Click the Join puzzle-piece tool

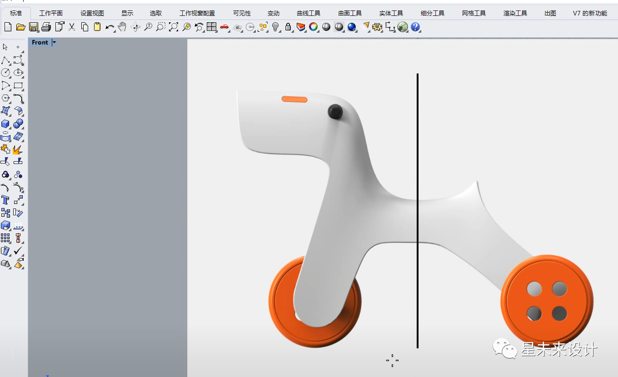[x=5, y=149]
